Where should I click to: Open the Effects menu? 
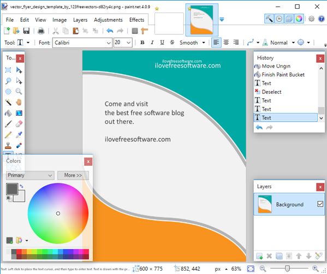tap(137, 20)
